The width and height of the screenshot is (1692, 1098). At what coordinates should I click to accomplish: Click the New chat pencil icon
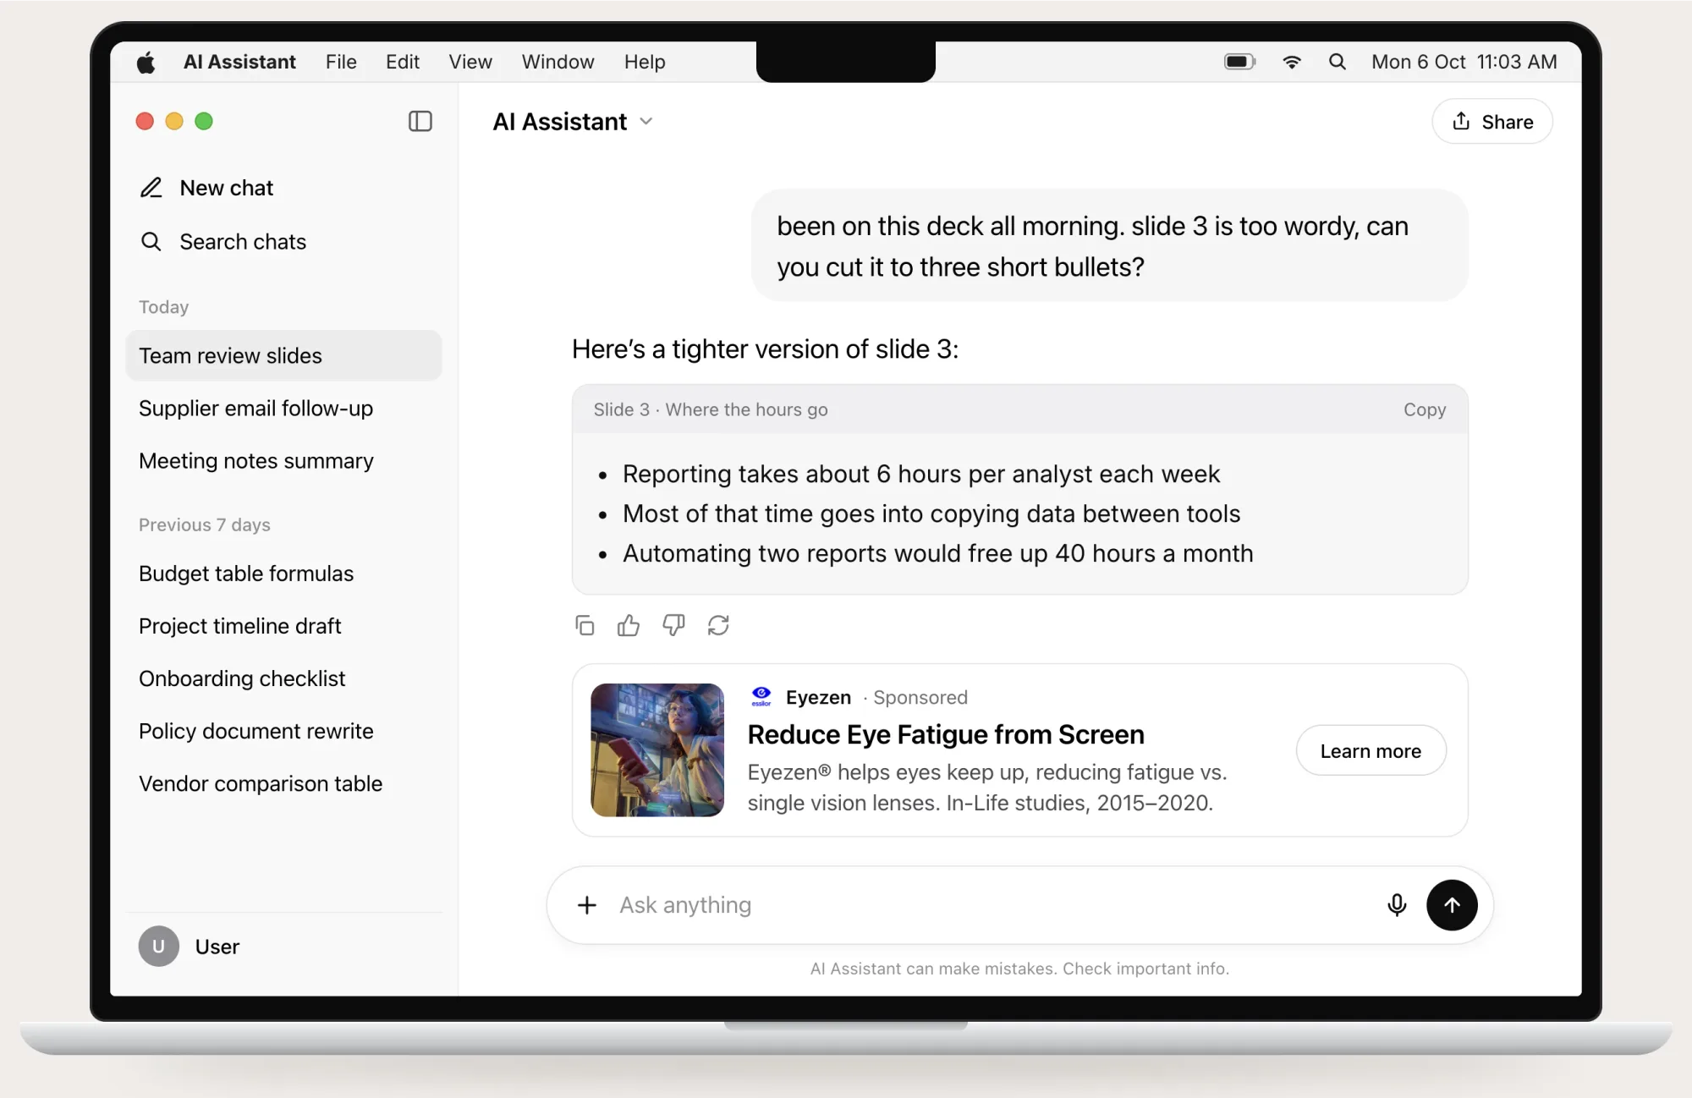pyautogui.click(x=151, y=188)
